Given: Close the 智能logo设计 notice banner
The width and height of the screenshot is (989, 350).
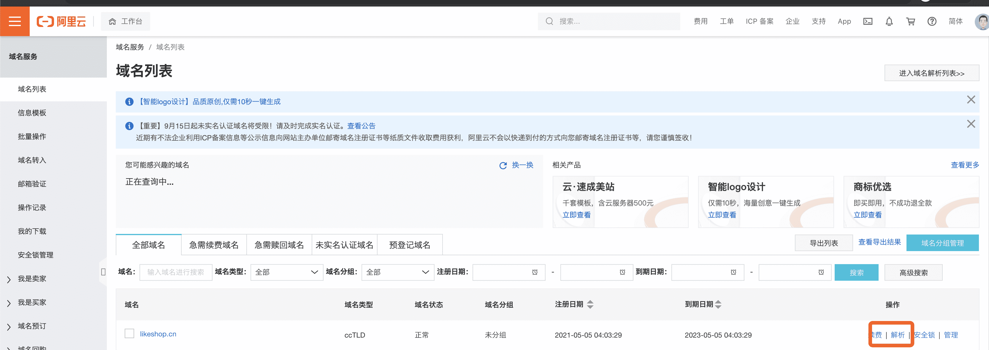Looking at the screenshot, I should tap(971, 100).
